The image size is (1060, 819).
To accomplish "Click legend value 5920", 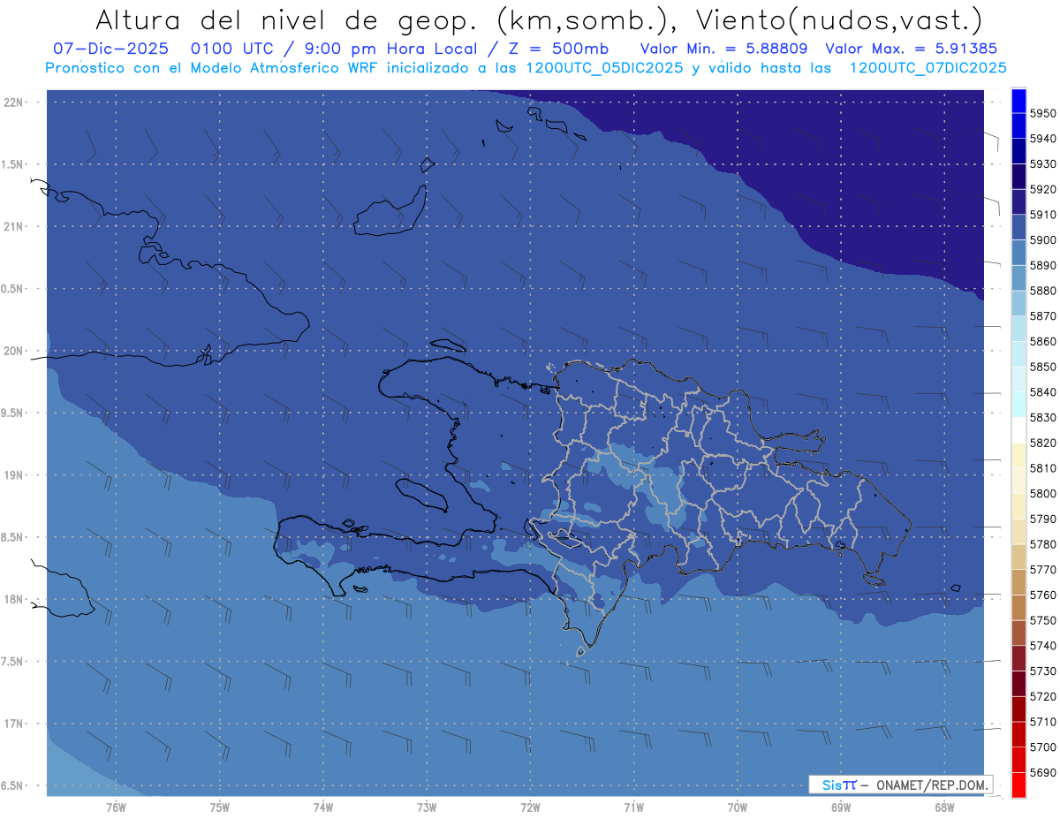I will click(1042, 189).
